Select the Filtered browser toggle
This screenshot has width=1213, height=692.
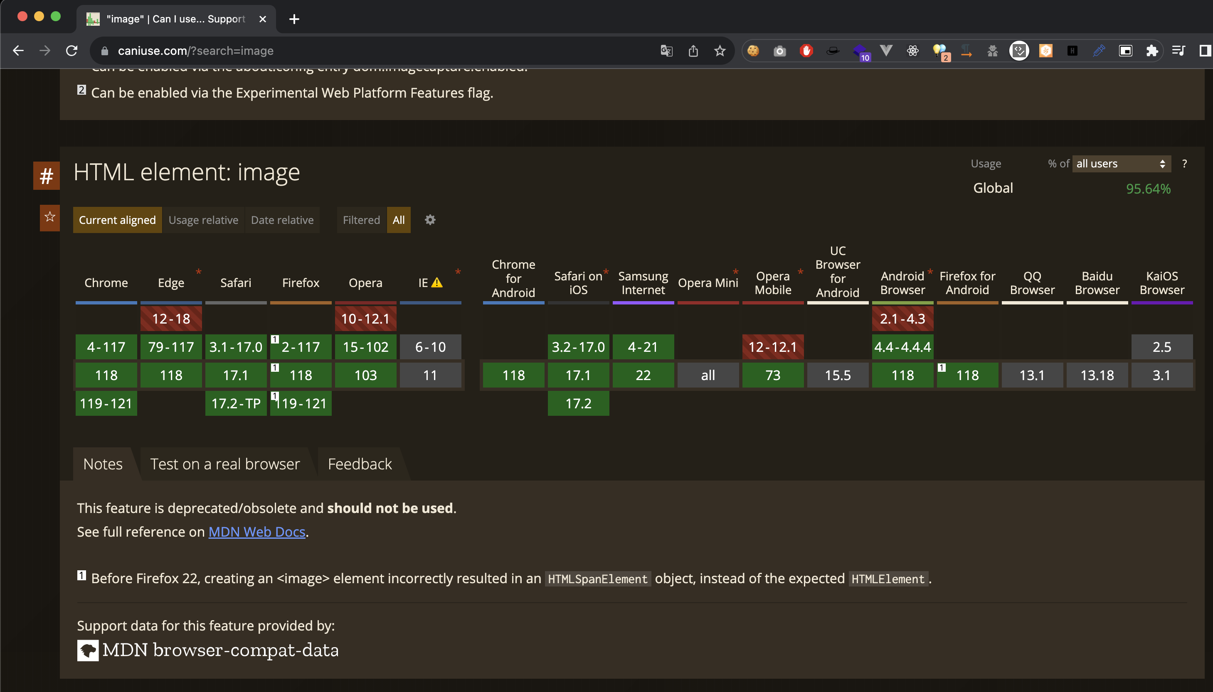click(361, 220)
